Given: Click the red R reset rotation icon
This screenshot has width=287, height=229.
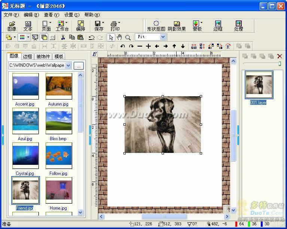Looking at the screenshot, I should [228, 46].
